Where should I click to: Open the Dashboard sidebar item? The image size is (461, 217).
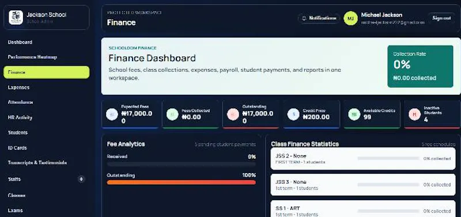tap(47, 42)
